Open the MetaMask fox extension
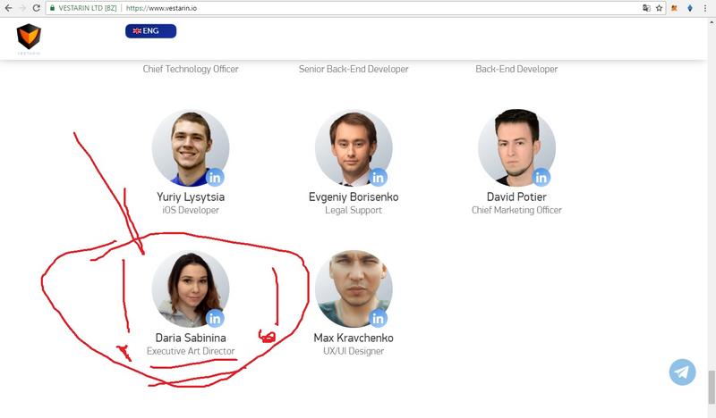 pos(674,8)
